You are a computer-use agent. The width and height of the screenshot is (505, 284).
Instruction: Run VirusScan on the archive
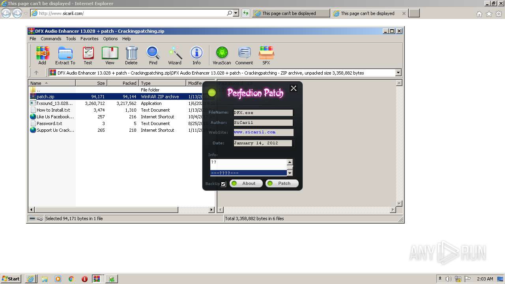pyautogui.click(x=222, y=55)
